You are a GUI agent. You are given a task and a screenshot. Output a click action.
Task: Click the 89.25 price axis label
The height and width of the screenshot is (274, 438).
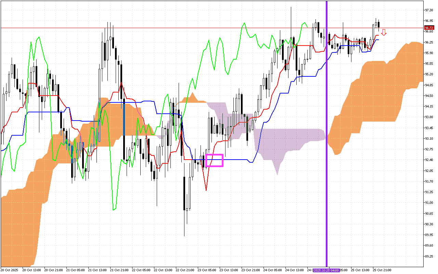[x=428, y=256]
